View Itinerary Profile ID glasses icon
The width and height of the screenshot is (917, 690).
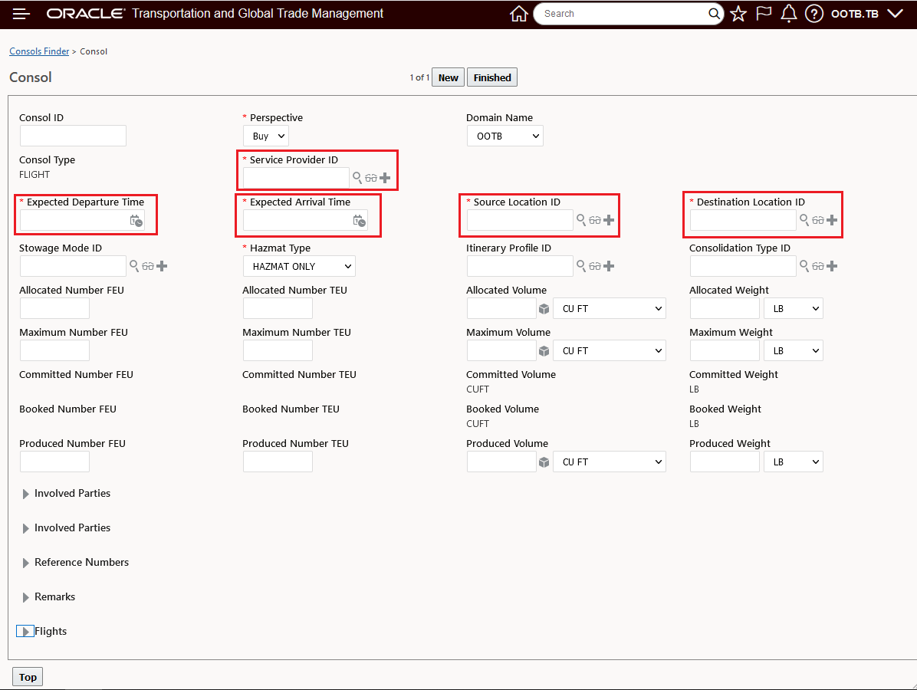pos(595,266)
